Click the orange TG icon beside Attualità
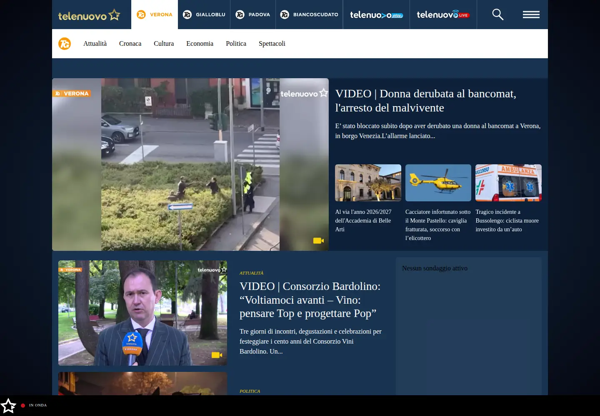The width and height of the screenshot is (600, 416). 65,44
